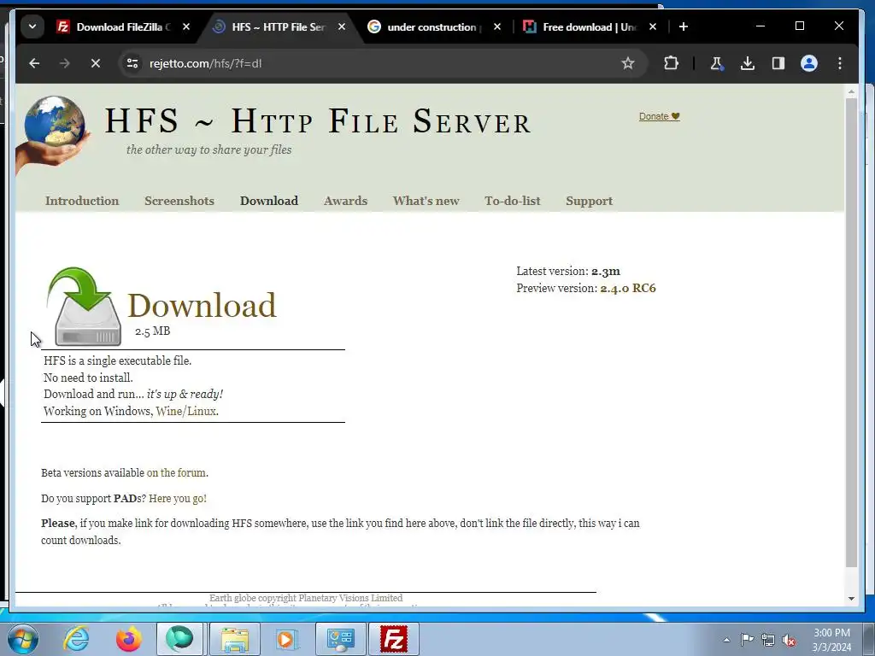This screenshot has height=656, width=875.
Task: Close the under construction tab
Action: tap(497, 26)
